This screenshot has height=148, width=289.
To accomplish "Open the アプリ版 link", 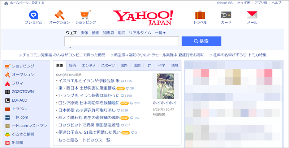I will tap(261, 3).
